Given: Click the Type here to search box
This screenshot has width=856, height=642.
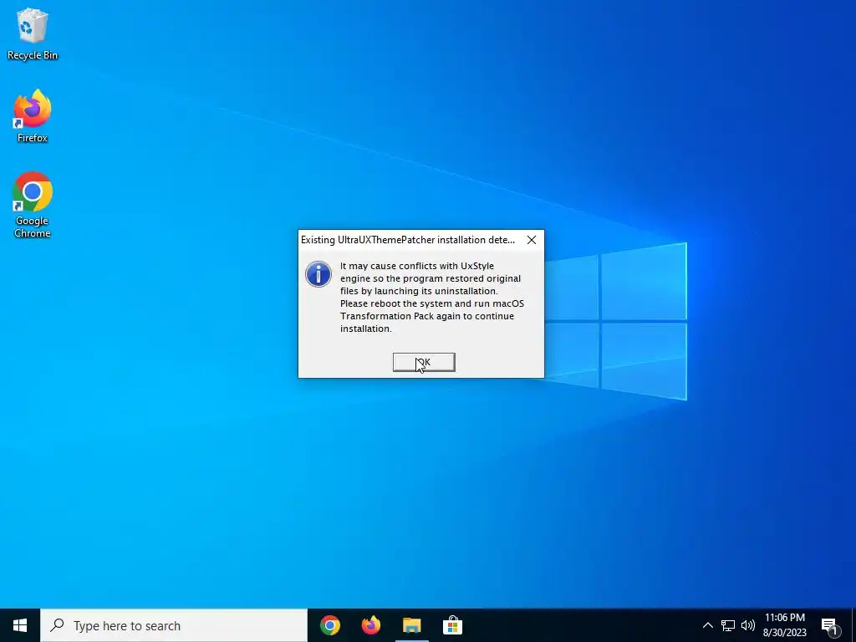Looking at the screenshot, I should tap(174, 625).
